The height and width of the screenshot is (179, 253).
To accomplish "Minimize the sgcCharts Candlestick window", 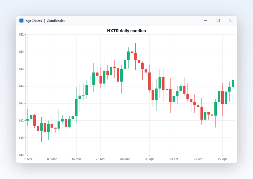I will 205,20.
